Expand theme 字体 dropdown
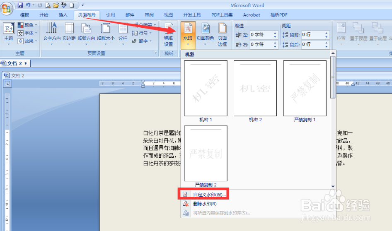Screen dimensions: 392x231 pyautogui.click(x=27, y=33)
